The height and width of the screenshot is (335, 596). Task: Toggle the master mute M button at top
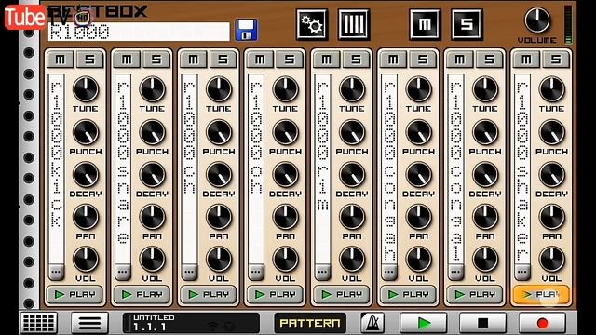click(425, 25)
